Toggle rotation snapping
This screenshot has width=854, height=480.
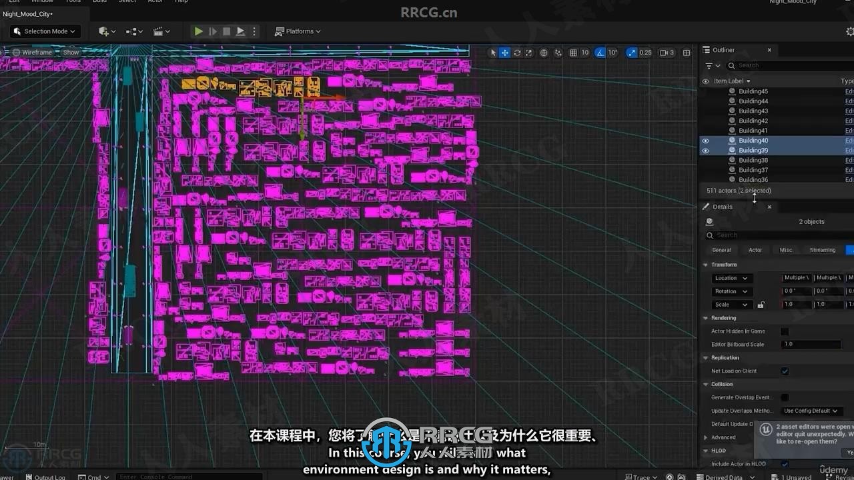pyautogui.click(x=600, y=53)
